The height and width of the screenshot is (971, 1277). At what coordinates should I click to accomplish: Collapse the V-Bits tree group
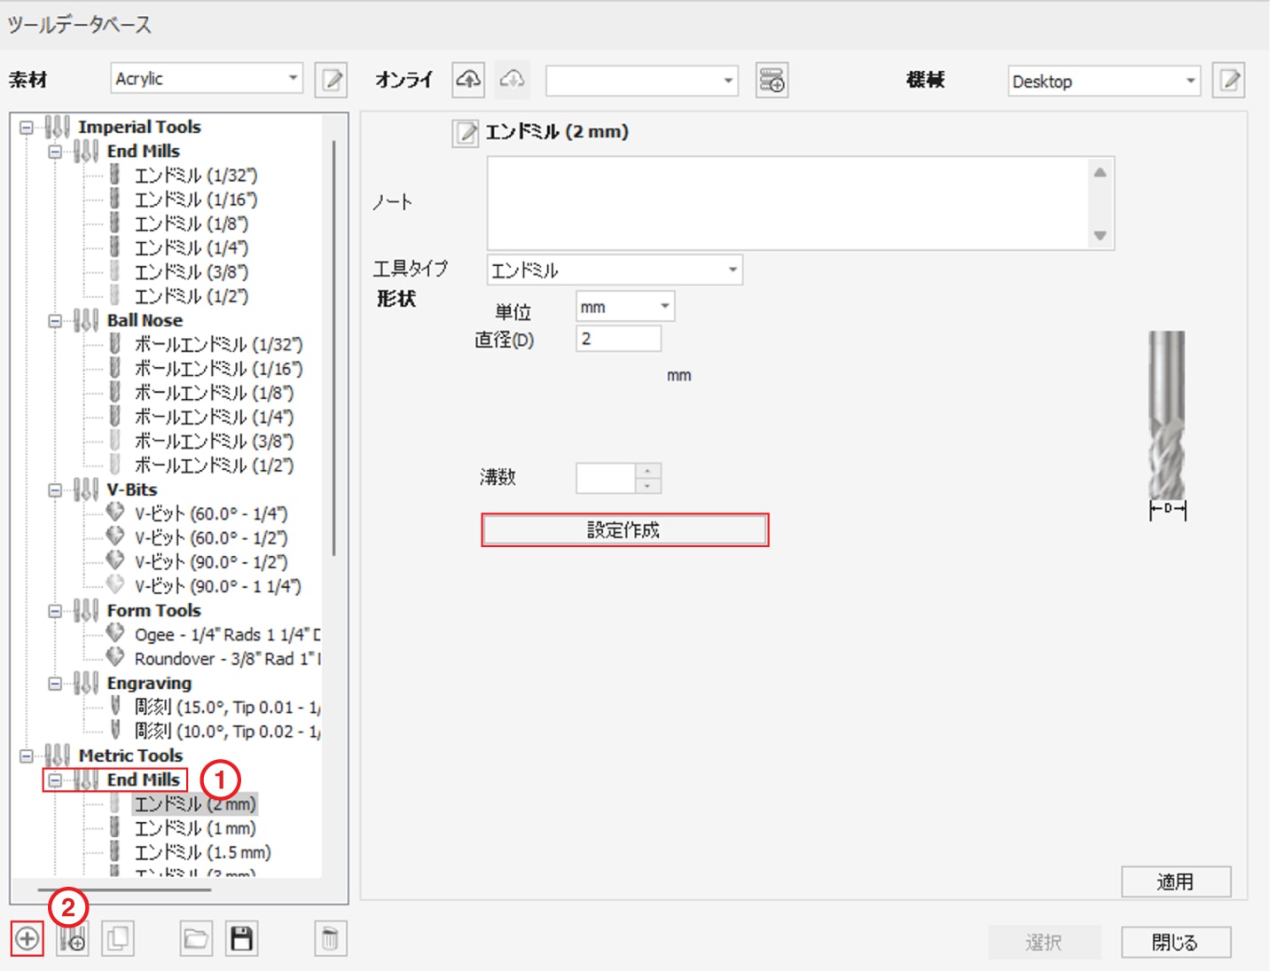(55, 490)
